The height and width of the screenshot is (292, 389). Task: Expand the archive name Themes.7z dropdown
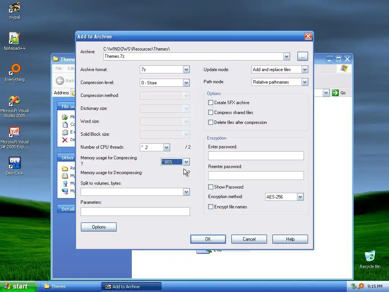click(286, 56)
